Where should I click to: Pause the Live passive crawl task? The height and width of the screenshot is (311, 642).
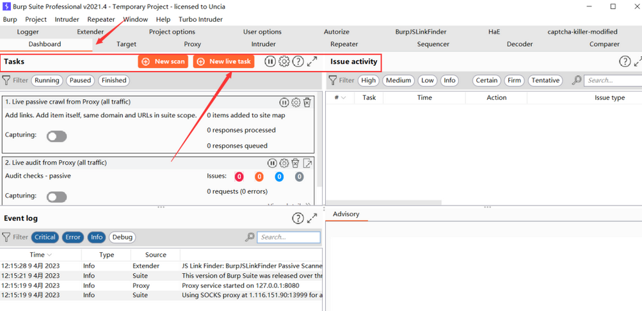pos(284,102)
